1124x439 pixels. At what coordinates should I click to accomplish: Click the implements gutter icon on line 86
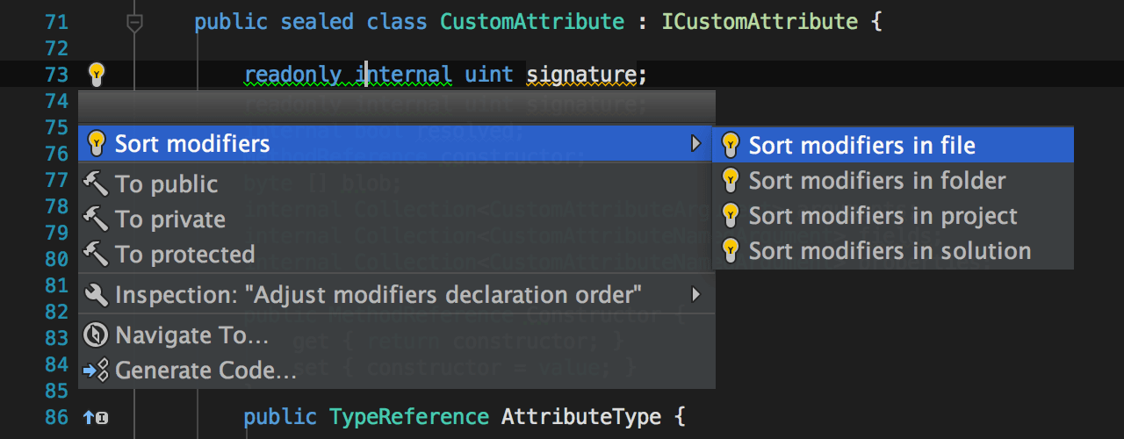(94, 417)
